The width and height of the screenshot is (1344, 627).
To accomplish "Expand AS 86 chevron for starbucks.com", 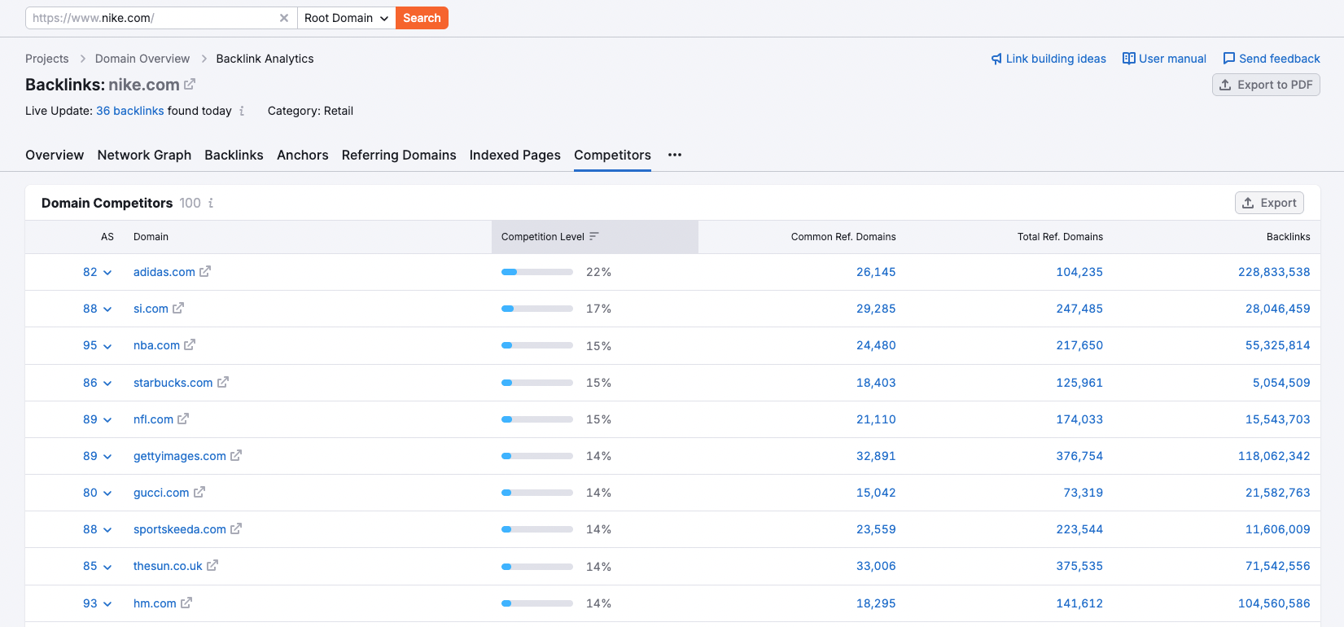I will pyautogui.click(x=107, y=384).
